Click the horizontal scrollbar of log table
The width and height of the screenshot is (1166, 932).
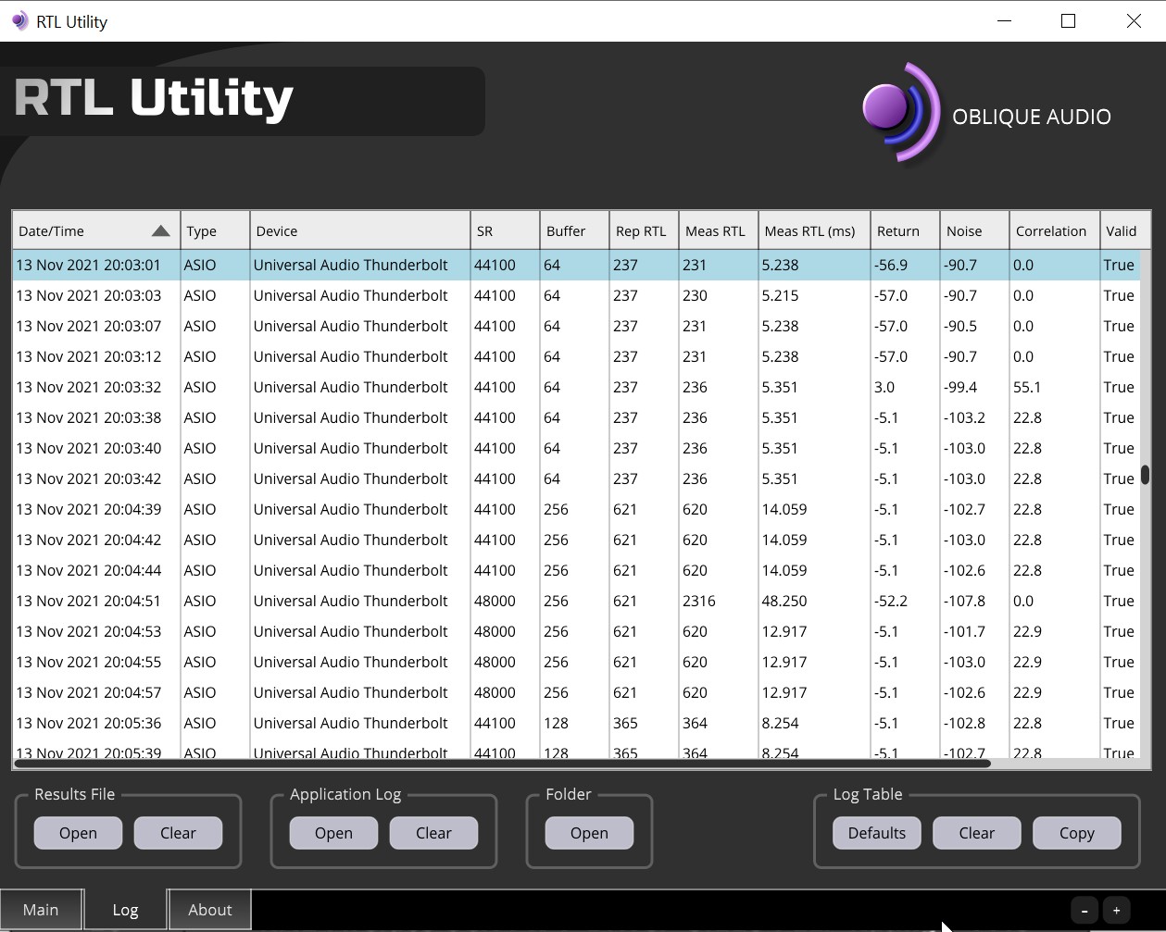point(503,764)
